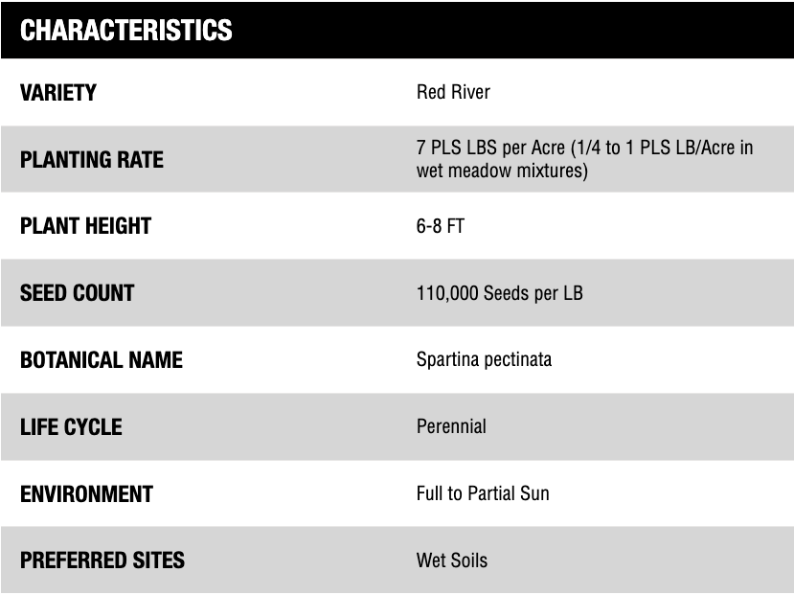Click the PREFERRED SITES label
The height and width of the screenshot is (595, 794).
tap(102, 561)
